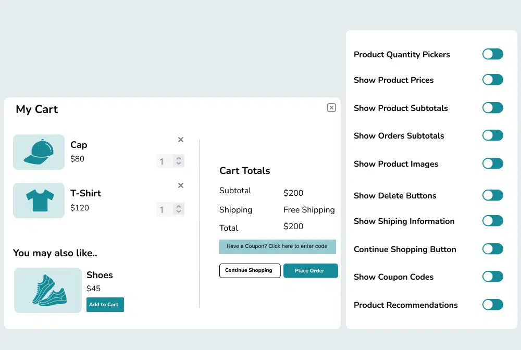Disable the Continue Shopping Button toggle

point(492,249)
